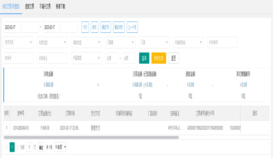Expand the 产品类型 dropdown
273x158 pixels.
point(86,58)
